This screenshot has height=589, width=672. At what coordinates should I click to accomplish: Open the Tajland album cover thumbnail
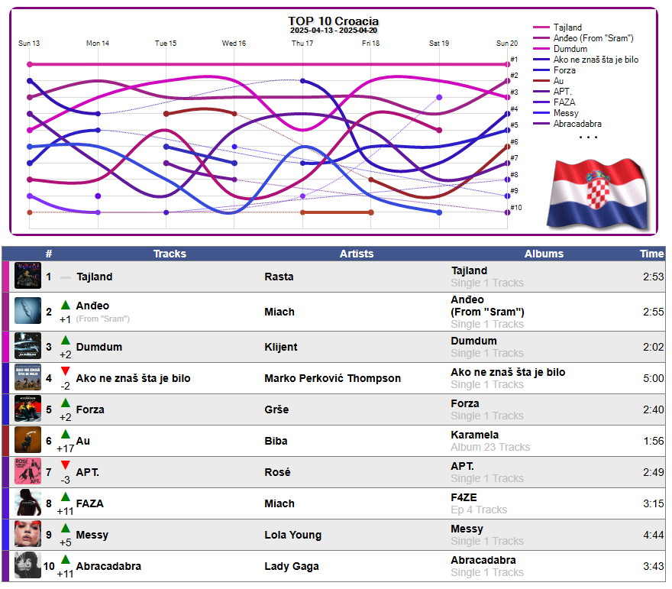click(27, 276)
